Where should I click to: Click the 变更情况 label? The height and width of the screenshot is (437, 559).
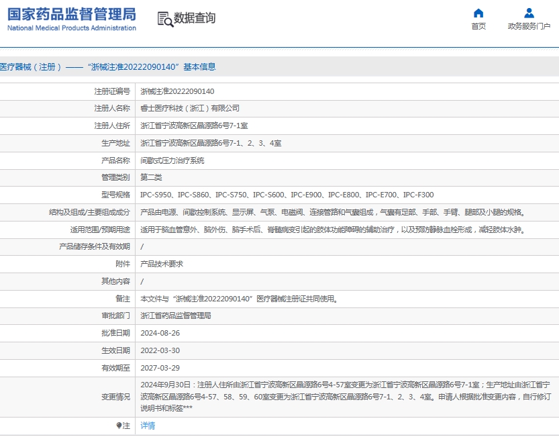coord(115,397)
